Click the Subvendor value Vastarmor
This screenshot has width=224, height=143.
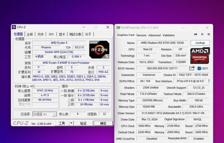149,75
